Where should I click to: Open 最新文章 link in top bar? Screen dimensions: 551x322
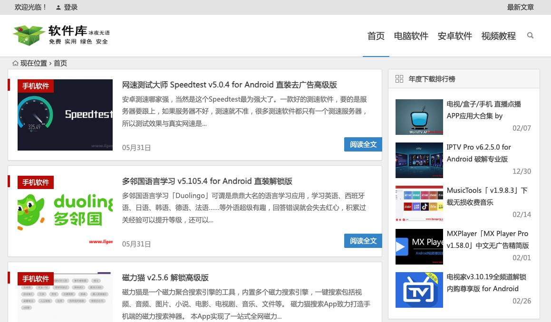(x=521, y=8)
